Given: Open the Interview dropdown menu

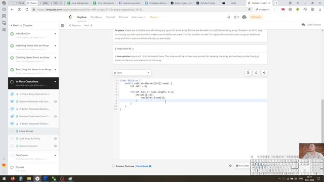Looking at the screenshot, I should pyautogui.click(x=138, y=17).
